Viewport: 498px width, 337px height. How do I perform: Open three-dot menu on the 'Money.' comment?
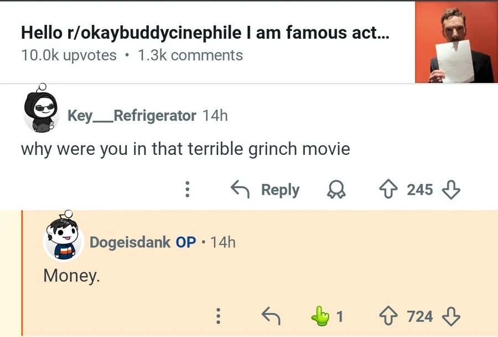(219, 316)
